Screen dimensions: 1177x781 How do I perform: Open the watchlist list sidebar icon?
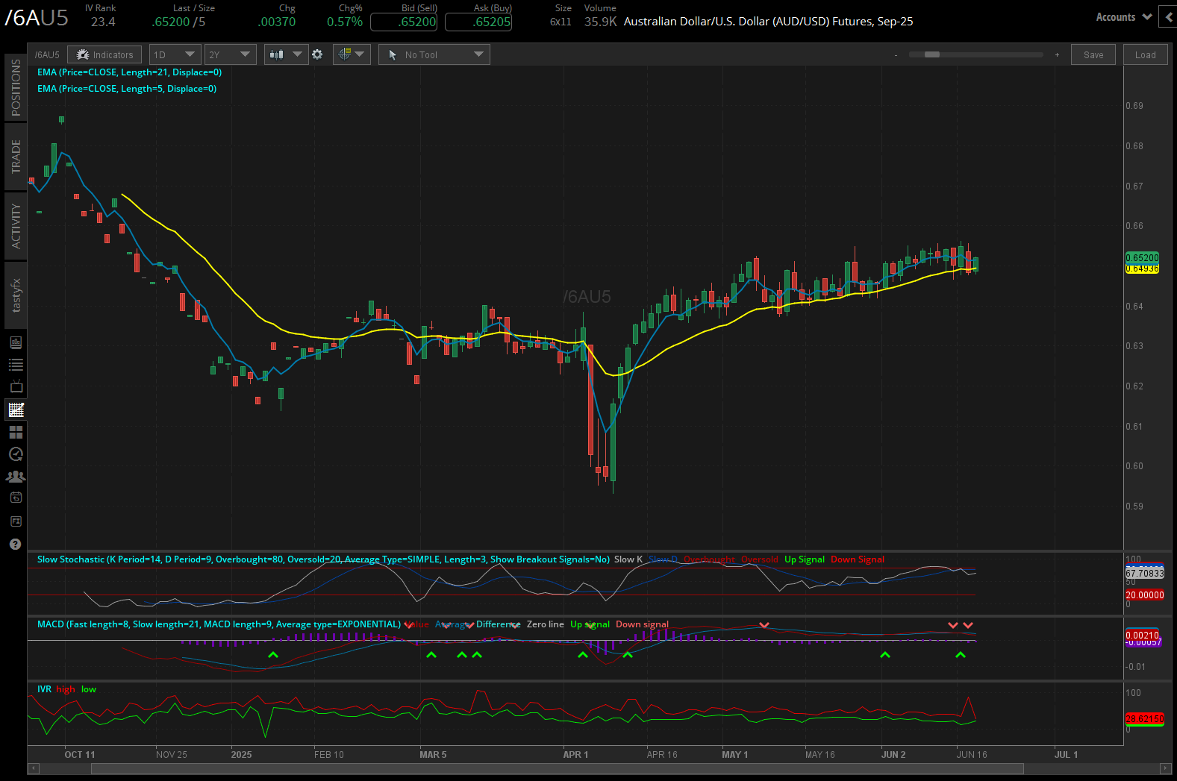[x=16, y=365]
